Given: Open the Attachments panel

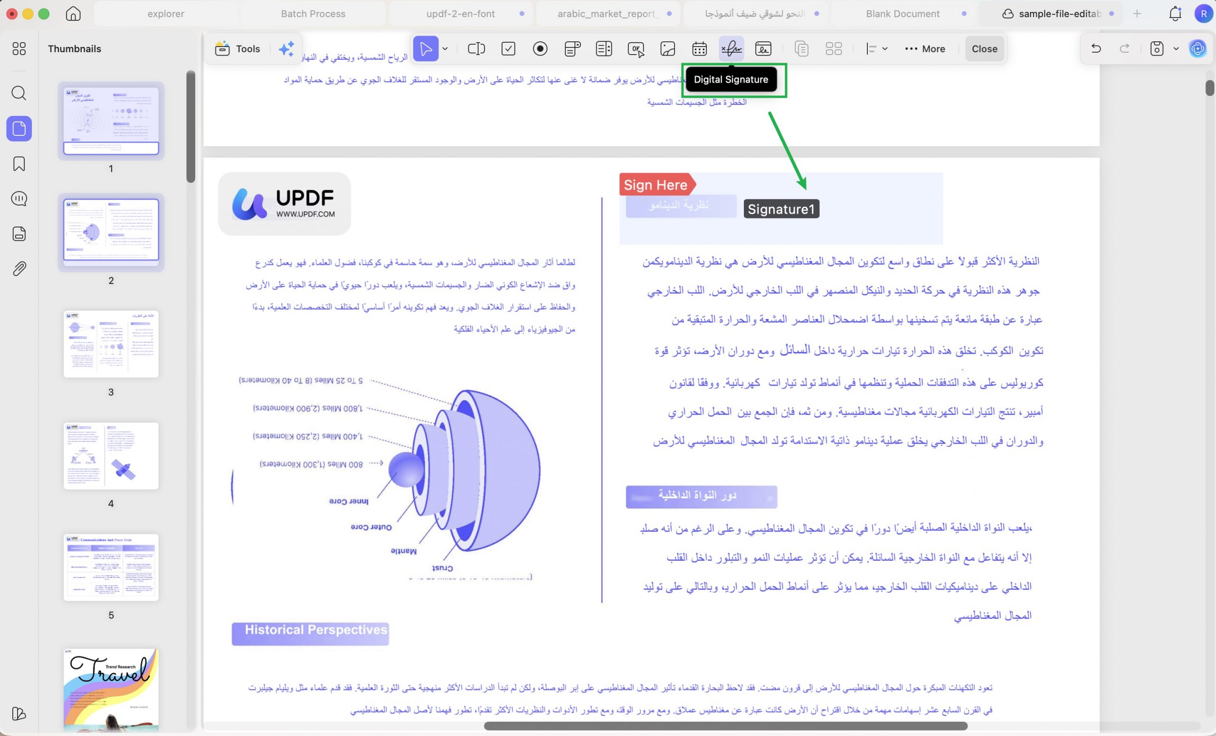Looking at the screenshot, I should point(19,269).
